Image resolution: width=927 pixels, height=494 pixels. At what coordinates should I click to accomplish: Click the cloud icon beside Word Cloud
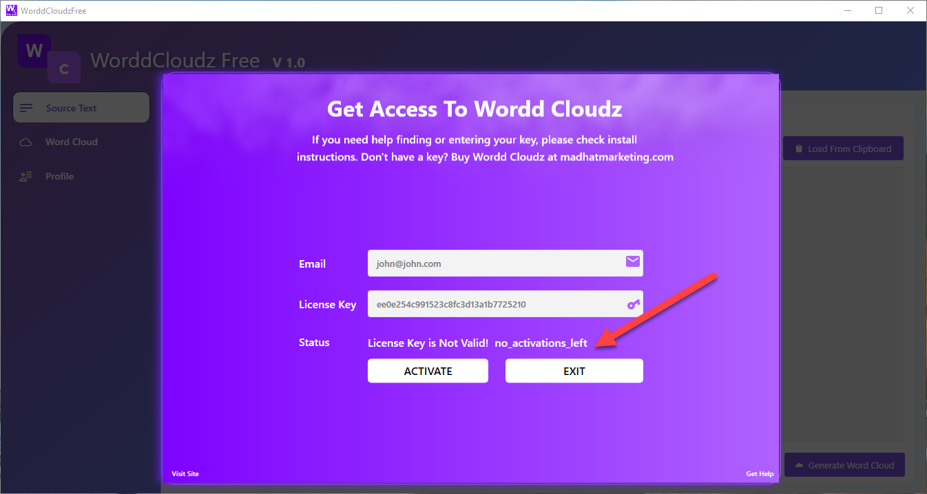(26, 142)
